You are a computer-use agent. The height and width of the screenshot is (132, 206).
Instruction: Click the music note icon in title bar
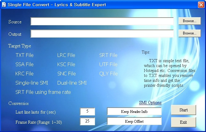pos(4,5)
